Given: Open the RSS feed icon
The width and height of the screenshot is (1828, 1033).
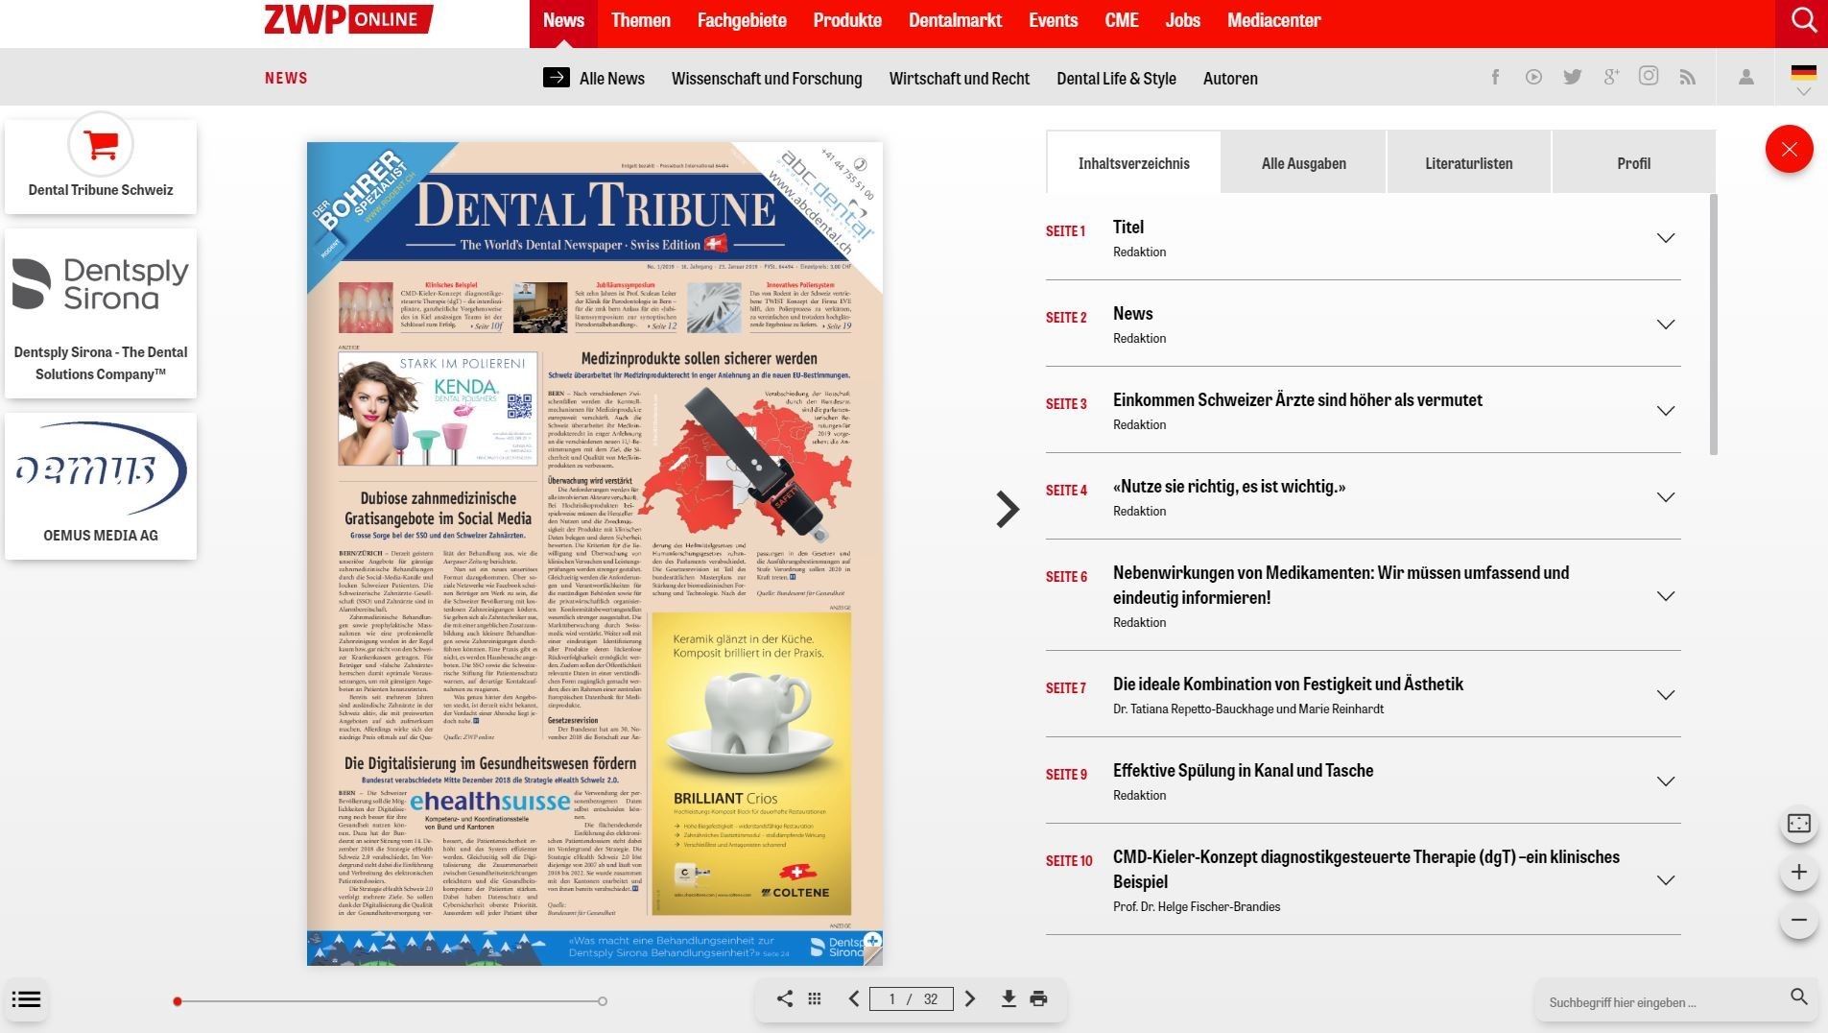Looking at the screenshot, I should (x=1687, y=77).
